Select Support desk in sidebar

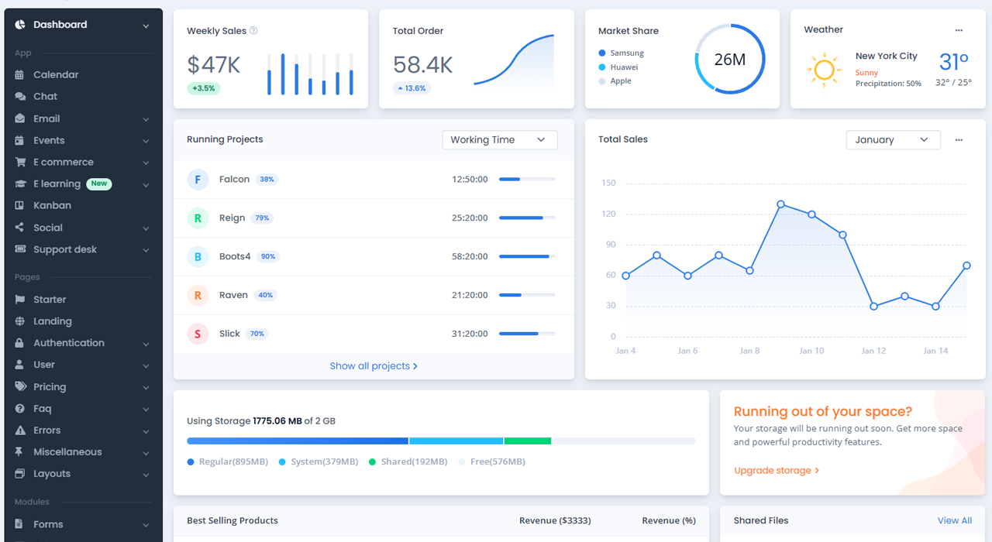(x=65, y=249)
